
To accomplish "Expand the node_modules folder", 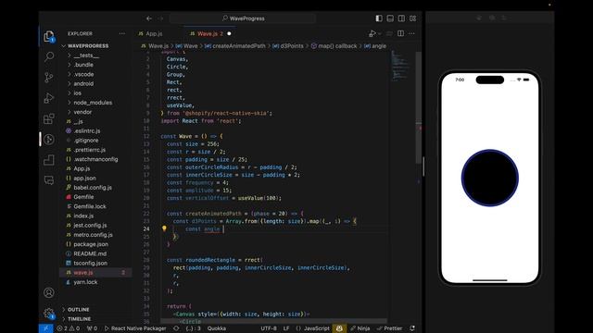I will pos(93,103).
